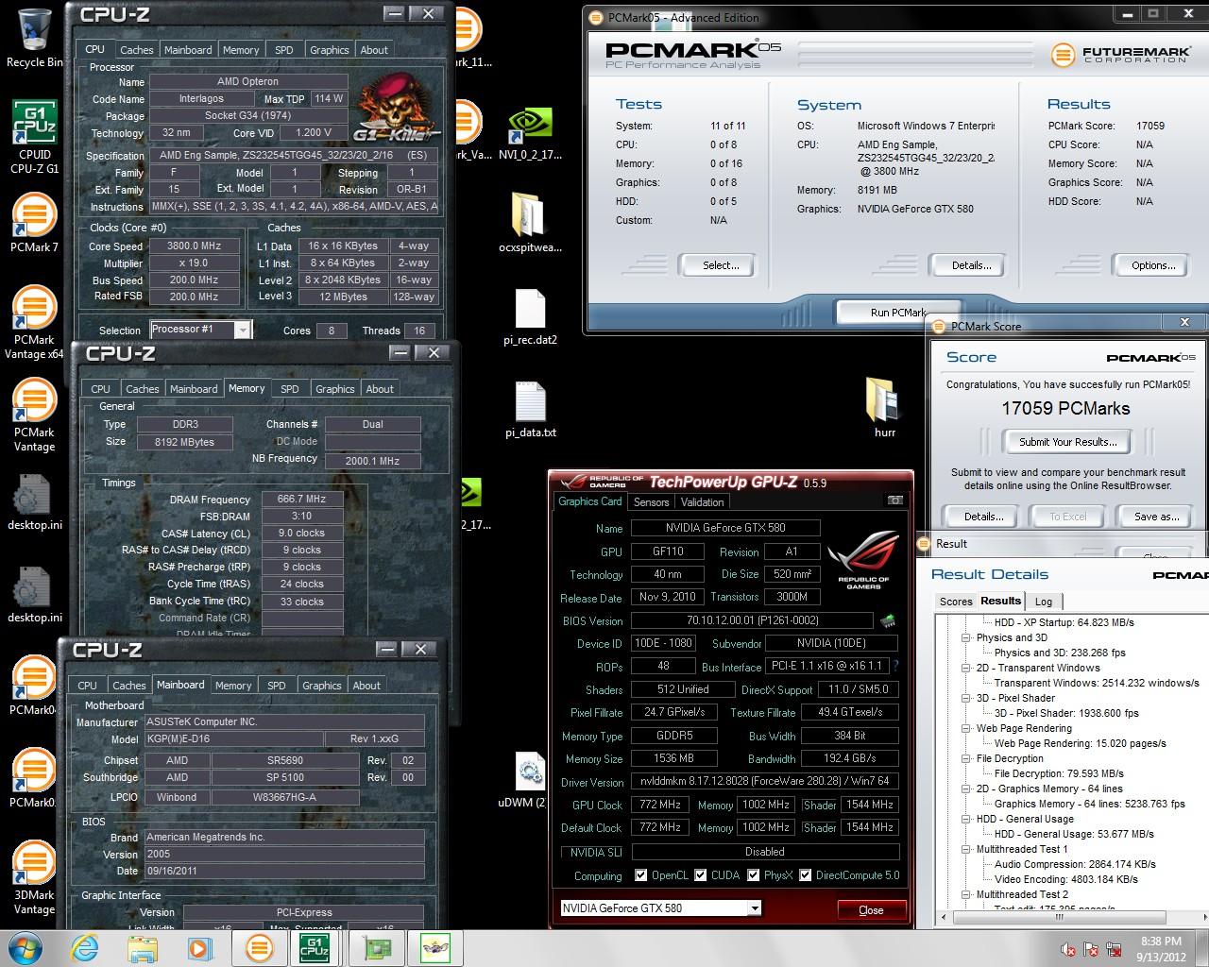The image size is (1209, 967).
Task: Open Windows Media Player from taskbar
Action: click(199, 948)
